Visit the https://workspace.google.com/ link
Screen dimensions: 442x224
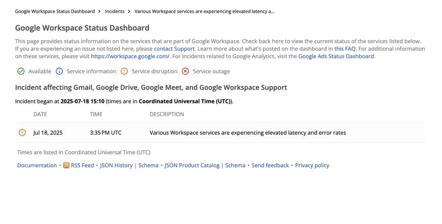(130, 56)
